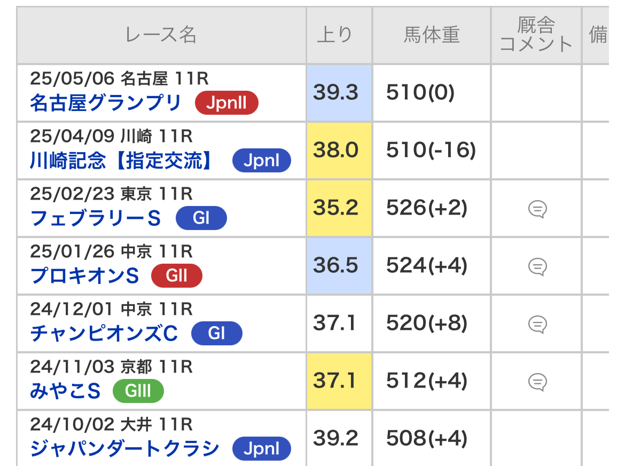Open the フェブラリーS race link
625x466 pixels.
tap(95, 218)
